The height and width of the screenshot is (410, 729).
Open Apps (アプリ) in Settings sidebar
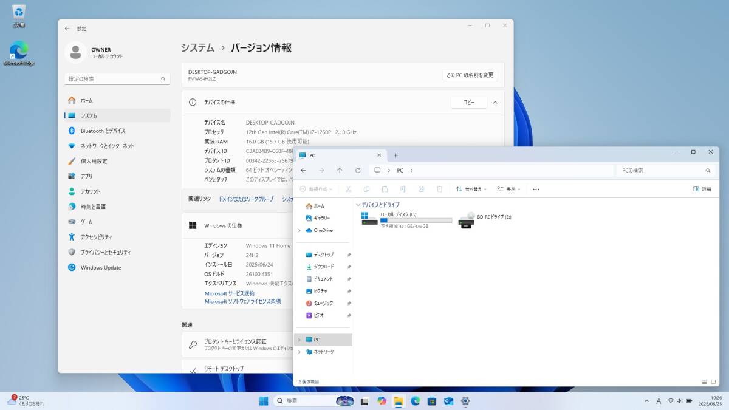coord(117,176)
